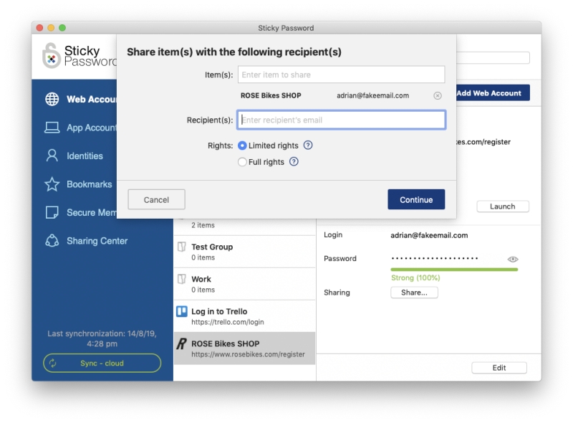The height and width of the screenshot is (423, 573).
Task: Click the Trello URL https://trello.com/login
Action: [x=227, y=322]
